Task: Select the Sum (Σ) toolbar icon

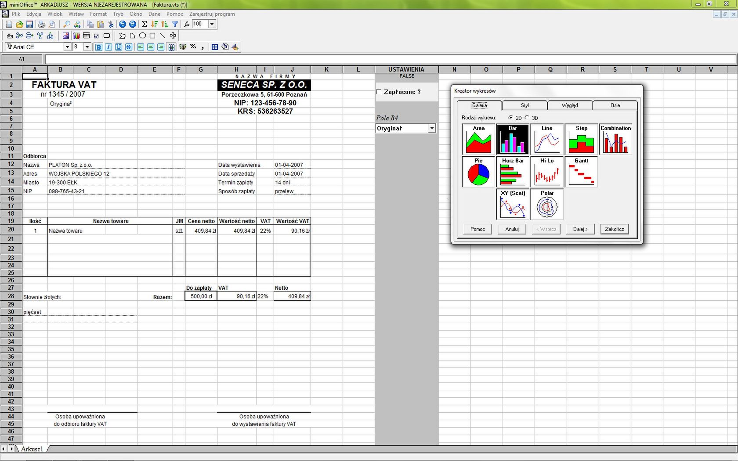Action: 145,24
